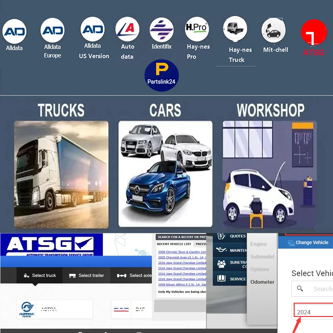Open the red ATSG icon

(314, 32)
